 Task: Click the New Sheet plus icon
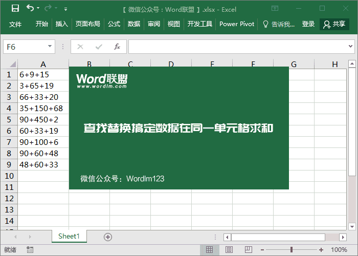point(107,237)
